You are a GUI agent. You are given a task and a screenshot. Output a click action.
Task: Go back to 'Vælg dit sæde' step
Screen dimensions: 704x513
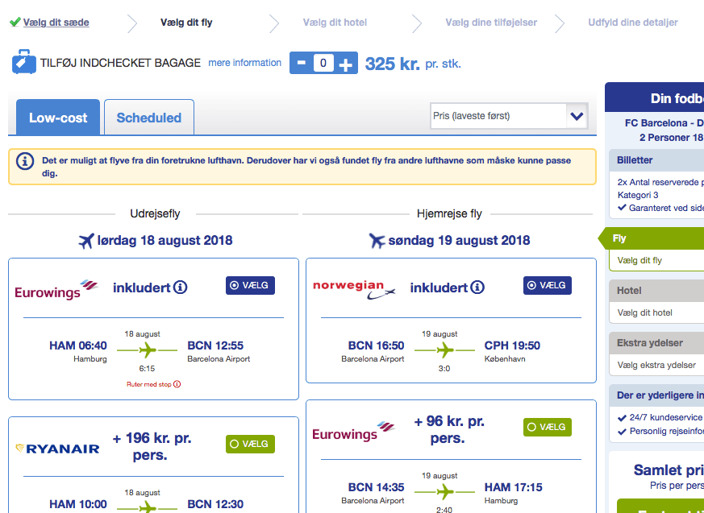pos(56,23)
